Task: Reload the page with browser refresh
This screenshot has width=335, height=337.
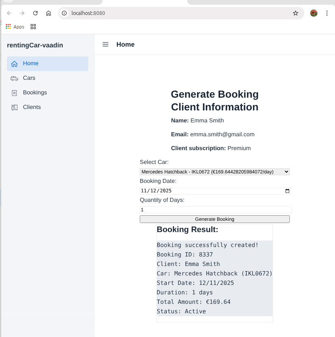Action: (35, 13)
